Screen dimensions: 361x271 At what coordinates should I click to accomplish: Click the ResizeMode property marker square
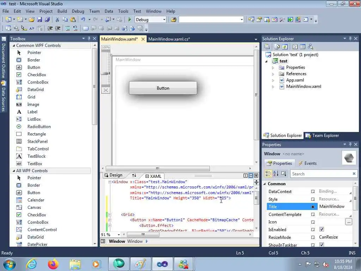[x=313, y=237]
